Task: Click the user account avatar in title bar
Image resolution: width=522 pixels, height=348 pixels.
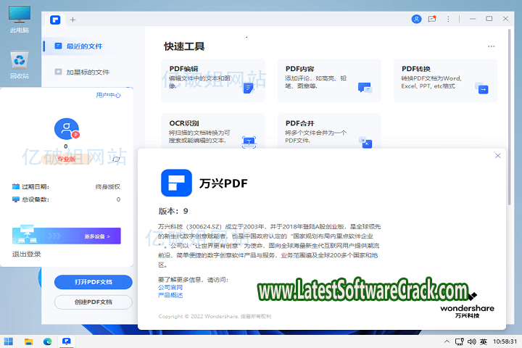Action: (x=416, y=20)
